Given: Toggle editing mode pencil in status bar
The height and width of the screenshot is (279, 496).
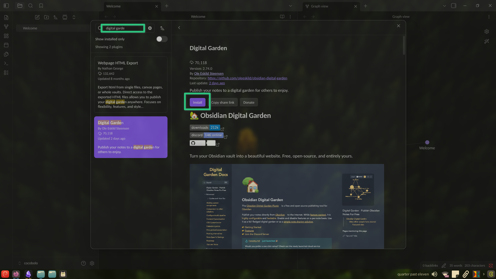Looking at the screenshot, I should click(444, 265).
